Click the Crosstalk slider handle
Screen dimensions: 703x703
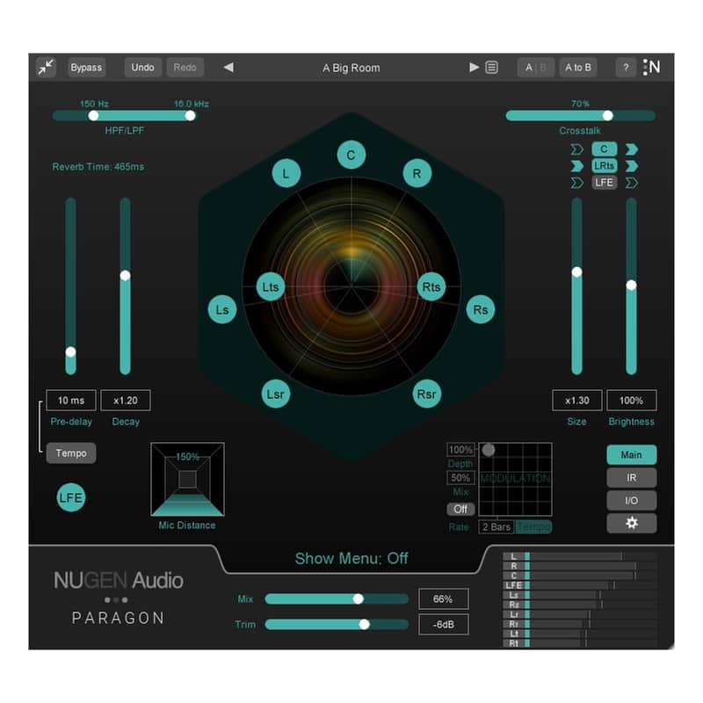607,116
